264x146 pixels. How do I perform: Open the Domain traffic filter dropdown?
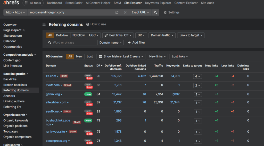click(162, 35)
